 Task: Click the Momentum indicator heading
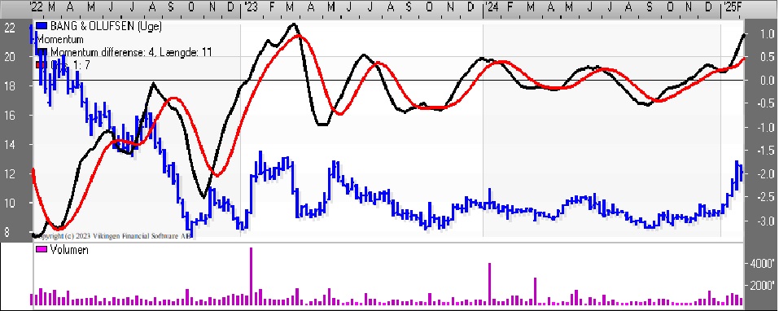(x=60, y=39)
